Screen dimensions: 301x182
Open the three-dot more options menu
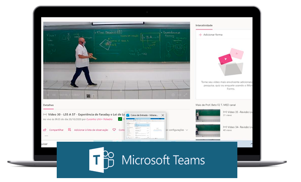pyautogui.click(x=46, y=136)
